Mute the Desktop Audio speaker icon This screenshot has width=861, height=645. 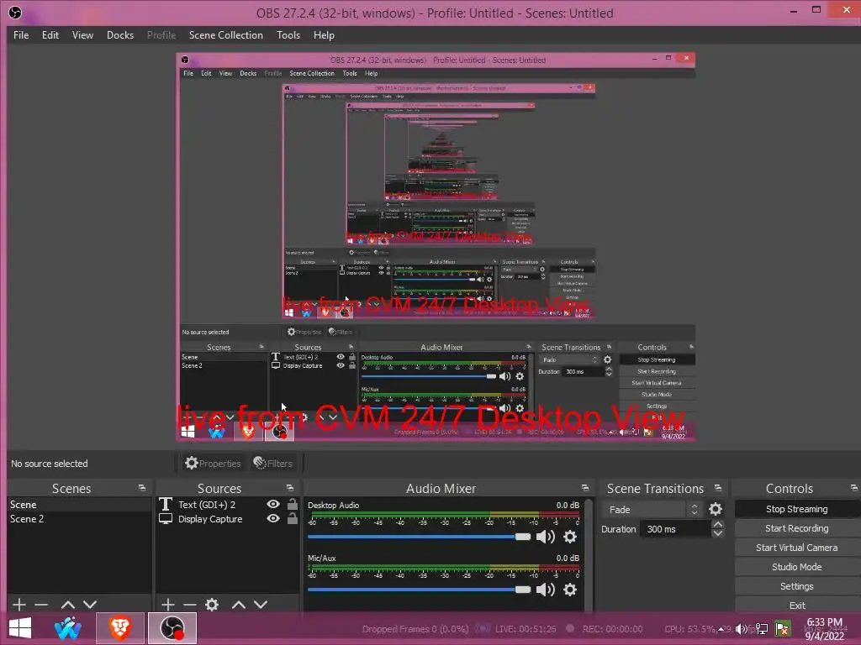[545, 537]
